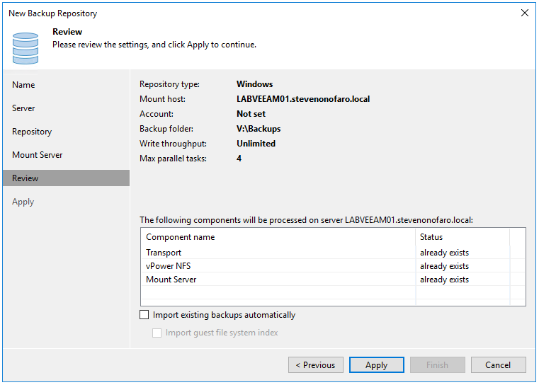Viewport: 539px width, 385px height.
Task: Click the New Backup Repository title bar
Action: pyautogui.click(x=212, y=13)
